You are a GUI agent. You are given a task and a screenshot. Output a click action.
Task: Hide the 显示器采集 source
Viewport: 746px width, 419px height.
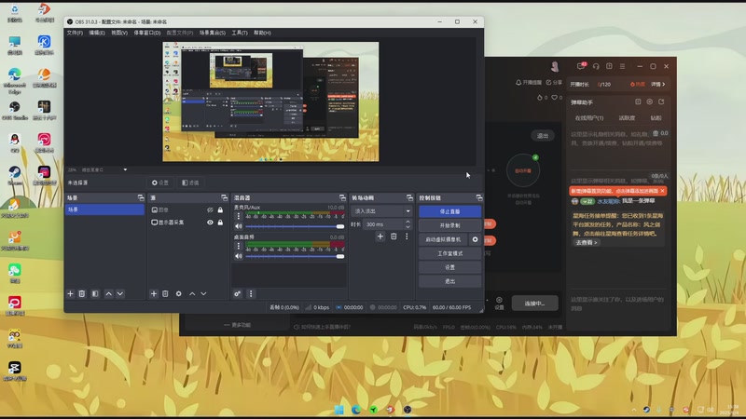click(210, 223)
